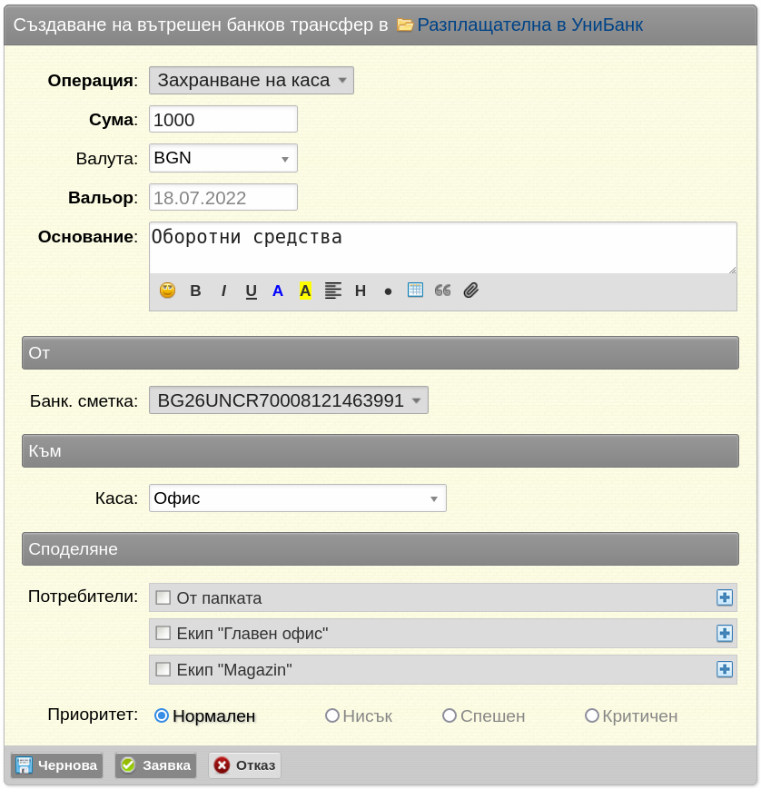Apply bold formatting in Основание editor
Image resolution: width=761 pixels, height=789 pixels.
coord(196,291)
